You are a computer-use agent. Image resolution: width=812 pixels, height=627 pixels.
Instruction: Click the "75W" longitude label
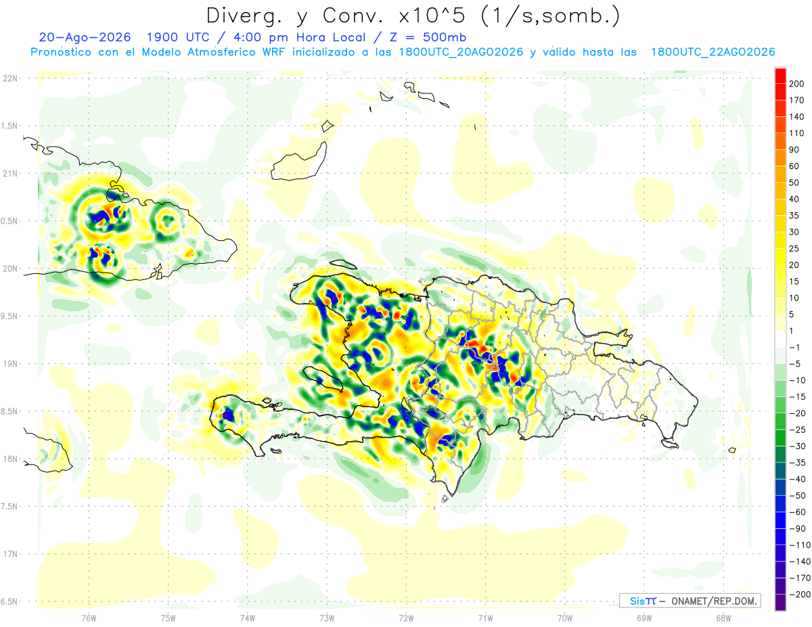tap(168, 618)
